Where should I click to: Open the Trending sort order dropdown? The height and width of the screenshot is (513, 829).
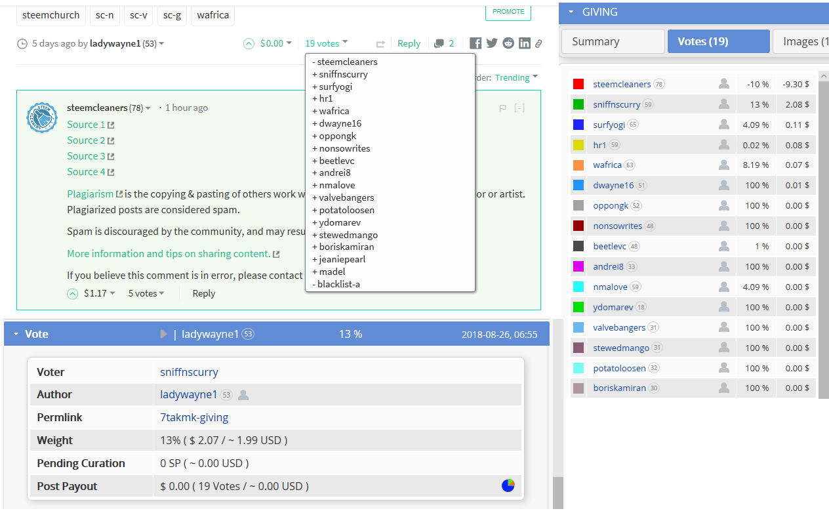click(517, 77)
